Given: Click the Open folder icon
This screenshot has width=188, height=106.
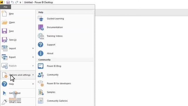Looking at the screenshot, I should (4, 22).
